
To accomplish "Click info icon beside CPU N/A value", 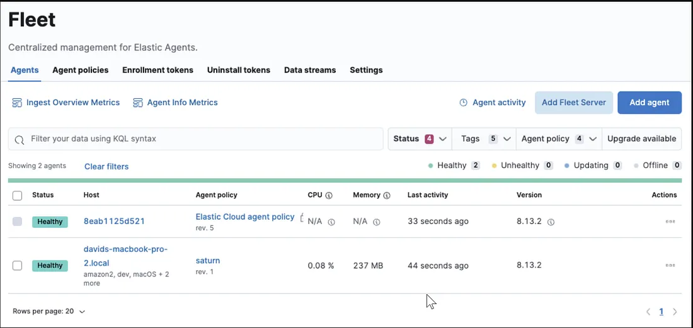I will pos(331,222).
